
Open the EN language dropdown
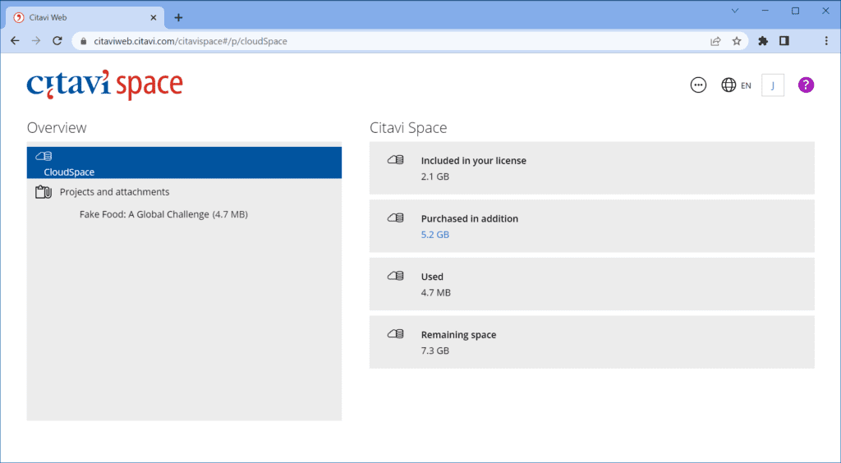746,85
